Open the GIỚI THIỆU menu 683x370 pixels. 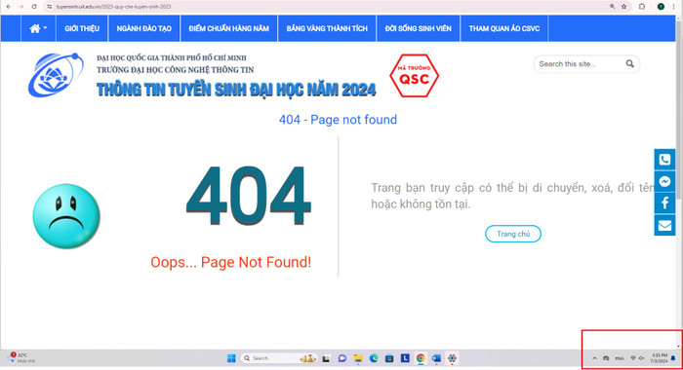click(x=82, y=28)
